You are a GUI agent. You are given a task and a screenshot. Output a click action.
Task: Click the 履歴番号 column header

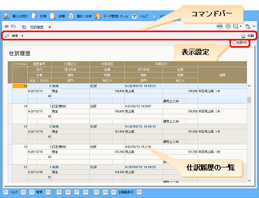point(39,64)
